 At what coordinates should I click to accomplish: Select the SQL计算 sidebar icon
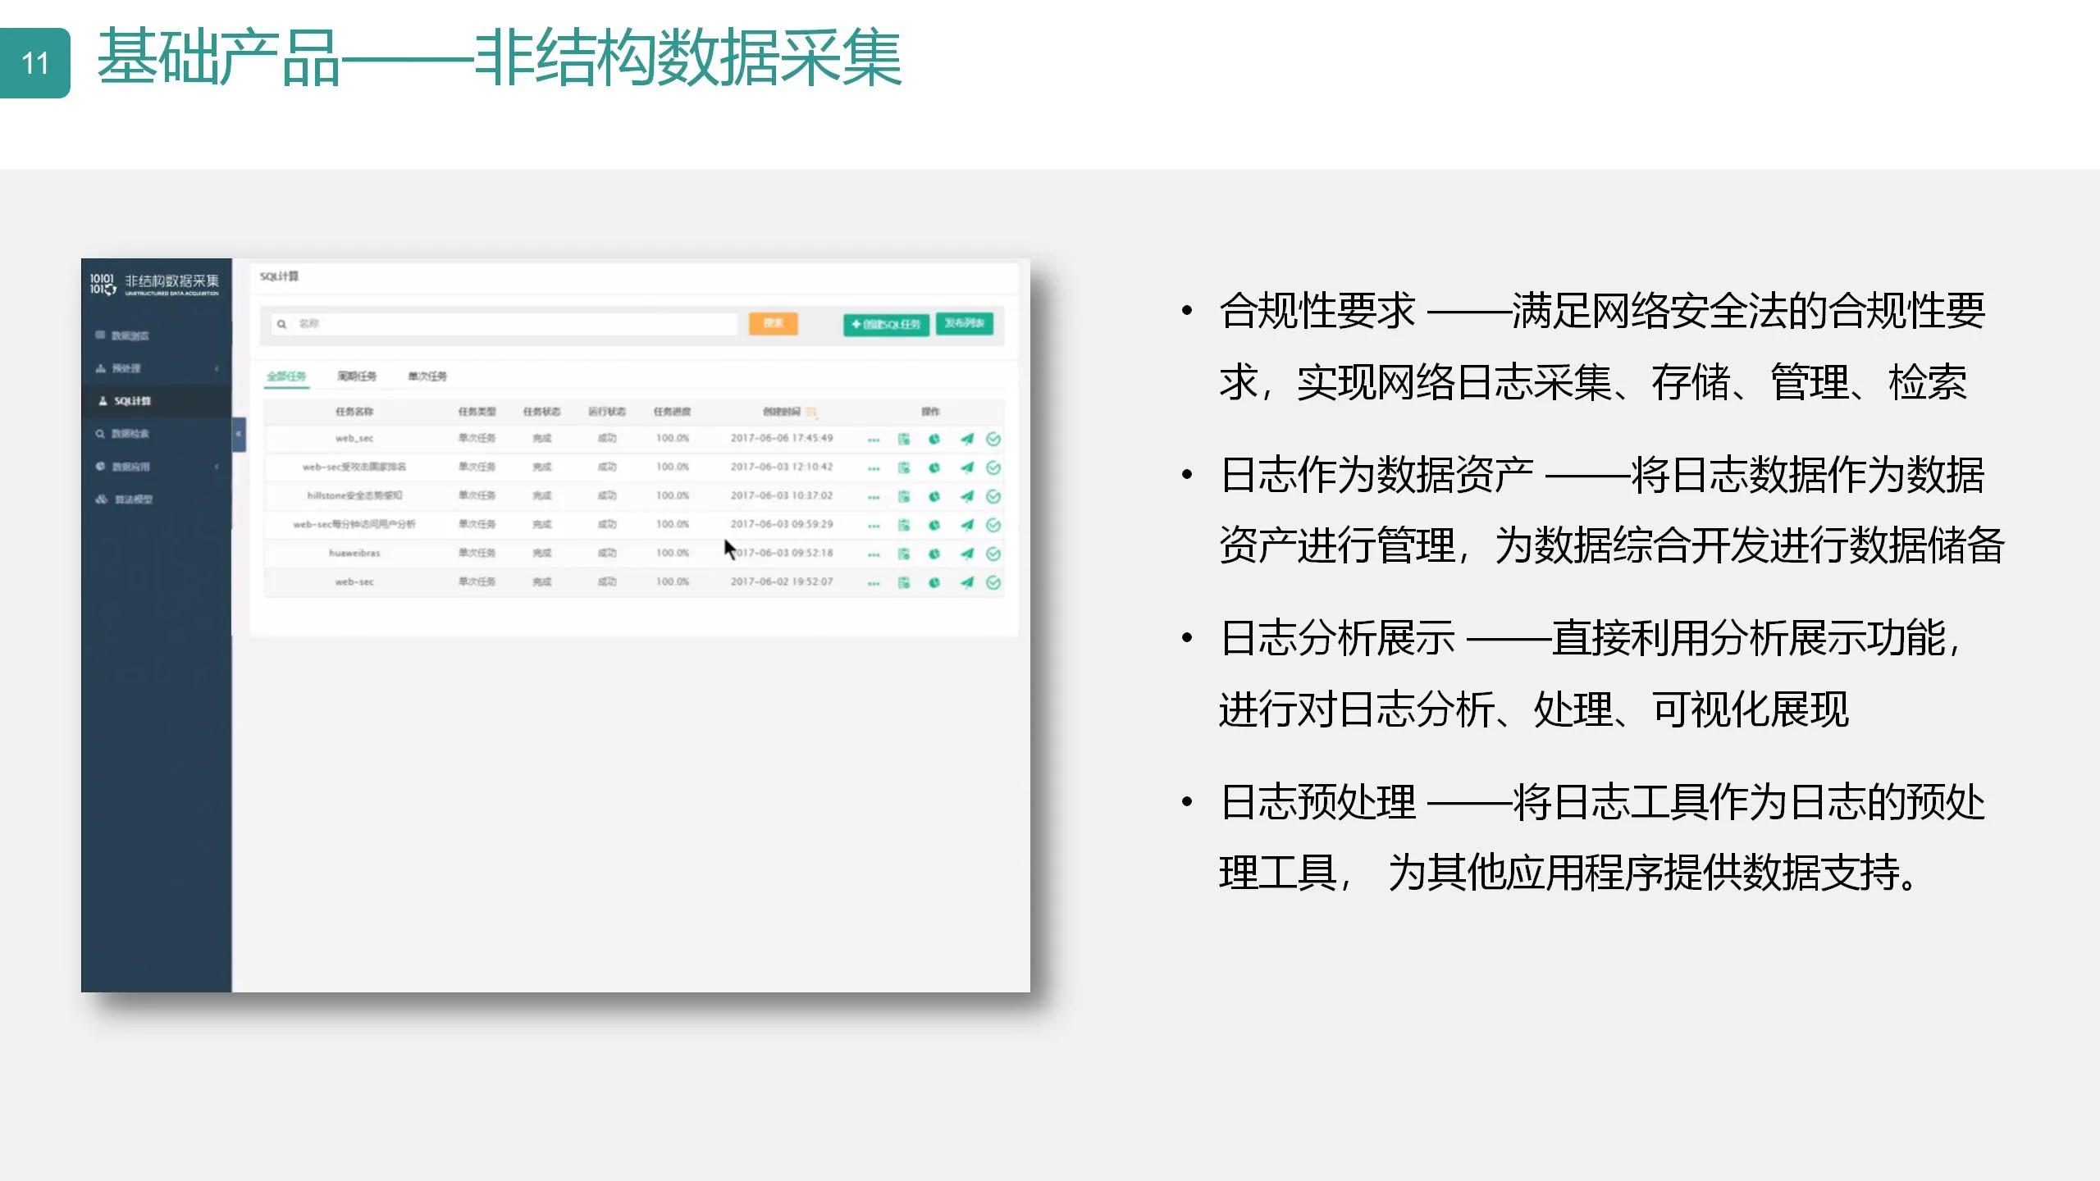(x=105, y=401)
